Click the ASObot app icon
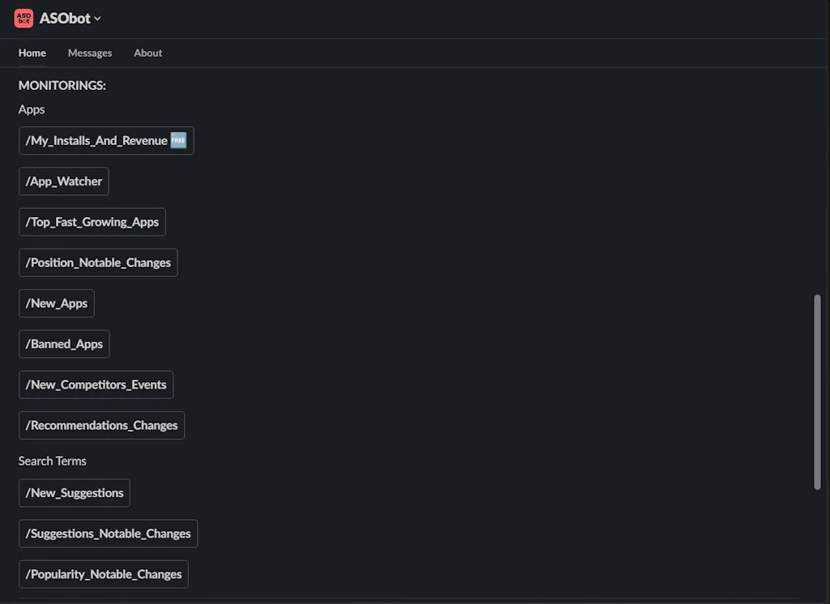Image resolution: width=830 pixels, height=604 pixels. [24, 18]
